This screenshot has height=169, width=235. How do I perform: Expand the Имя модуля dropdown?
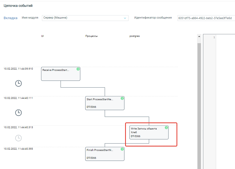(x=125, y=18)
